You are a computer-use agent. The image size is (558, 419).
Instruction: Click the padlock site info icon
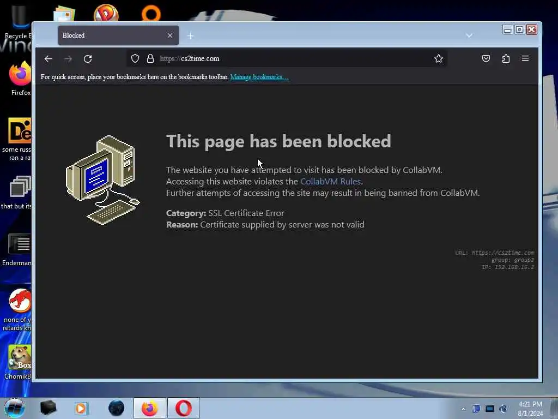(x=150, y=58)
